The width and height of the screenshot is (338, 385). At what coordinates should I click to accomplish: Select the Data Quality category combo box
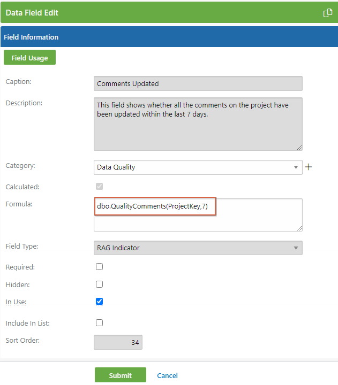click(198, 167)
